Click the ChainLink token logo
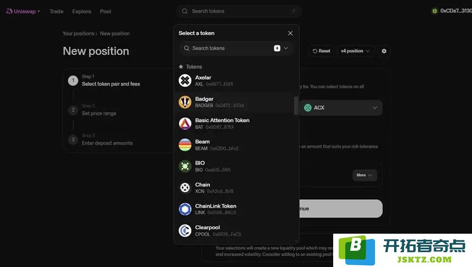472x267 pixels. 185,209
